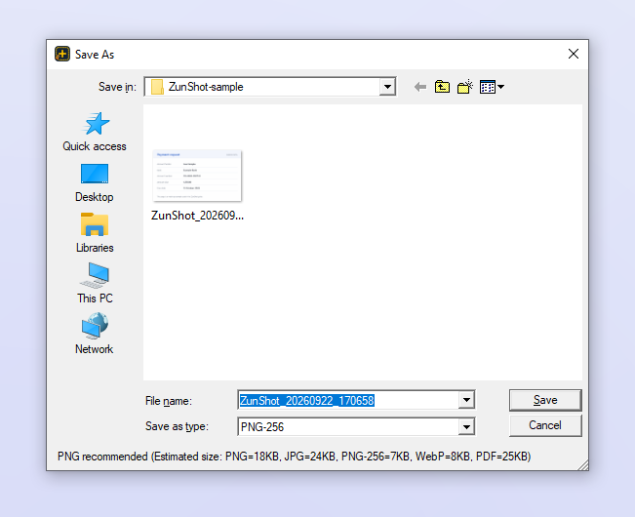Browse the Network location
Viewport: 635px width, 517px height.
tap(95, 335)
